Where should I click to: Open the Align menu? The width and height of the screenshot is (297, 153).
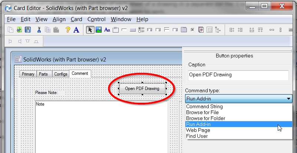[59, 19]
